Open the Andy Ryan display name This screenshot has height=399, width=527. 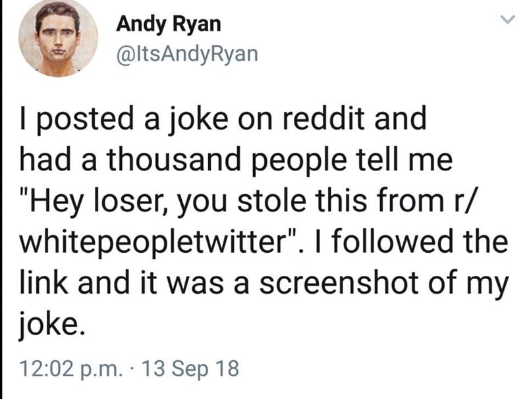[169, 24]
